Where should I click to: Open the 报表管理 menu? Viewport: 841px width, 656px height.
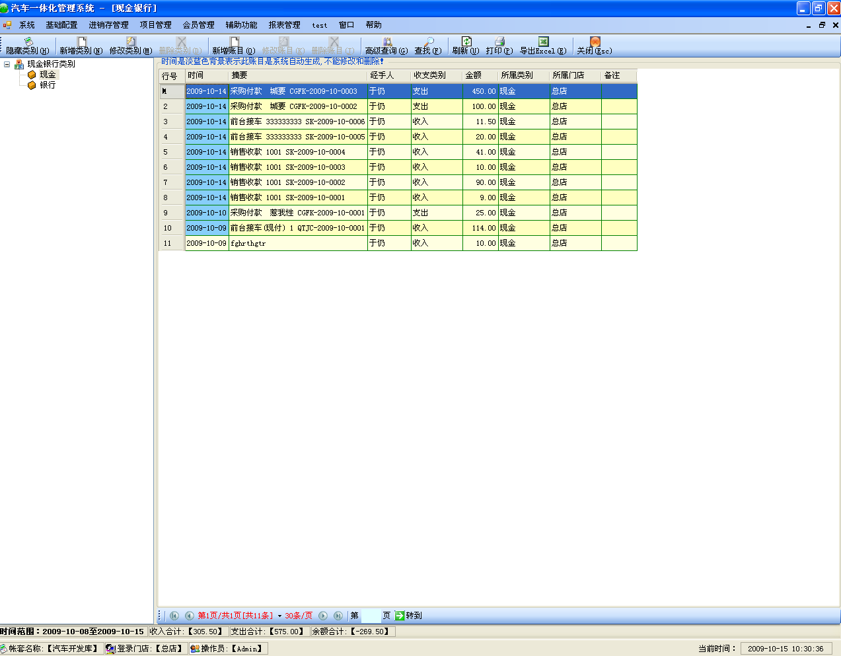coord(285,25)
